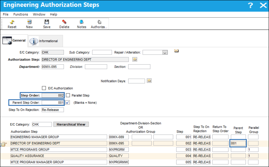This screenshot has height=167, width=269.
Task: Toggle the E/C Authorization checkbox
Action: [x=44, y=88]
